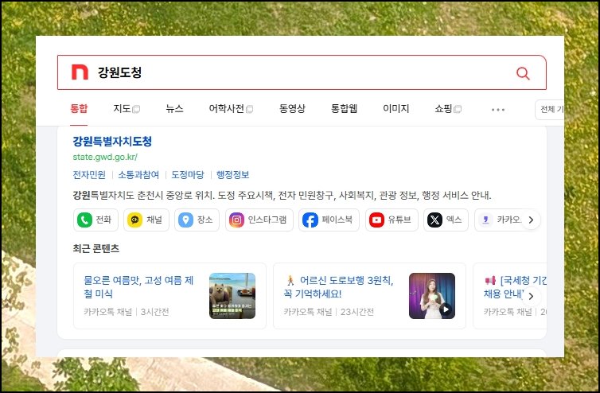The width and height of the screenshot is (600, 393).
Task: Click the 3시간전 timestamp text
Action: pos(155,312)
